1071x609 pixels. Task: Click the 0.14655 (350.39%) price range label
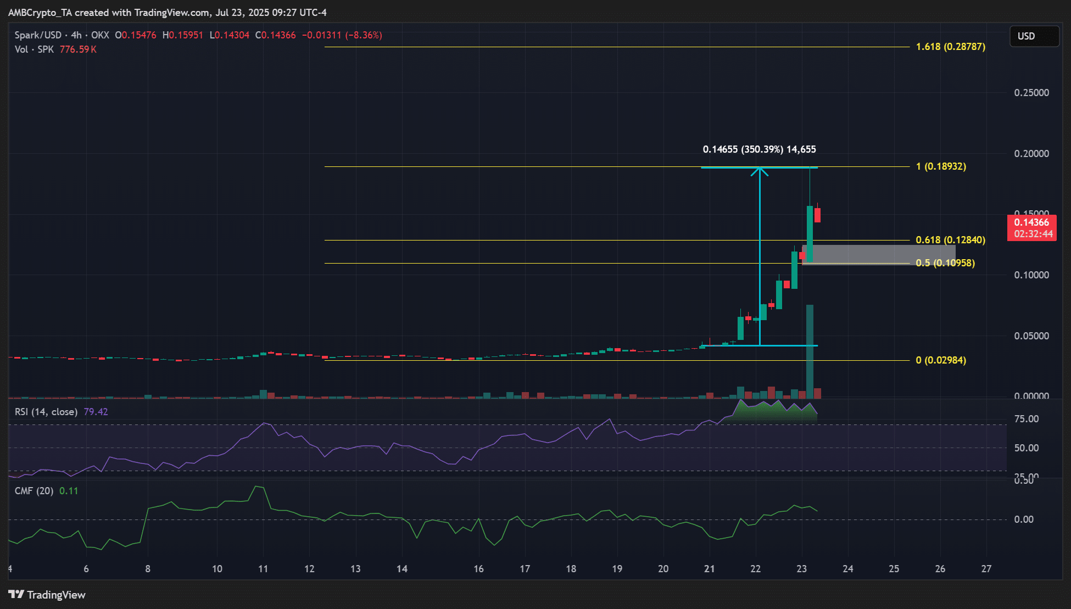(760, 149)
